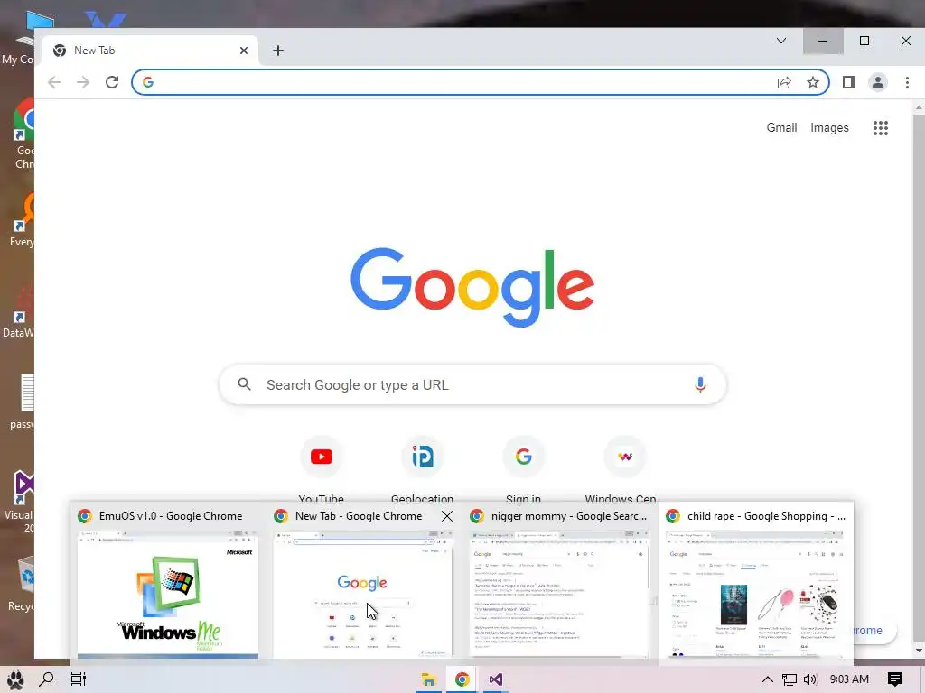
Task: Show hidden system tray icons
Action: pyautogui.click(x=768, y=679)
